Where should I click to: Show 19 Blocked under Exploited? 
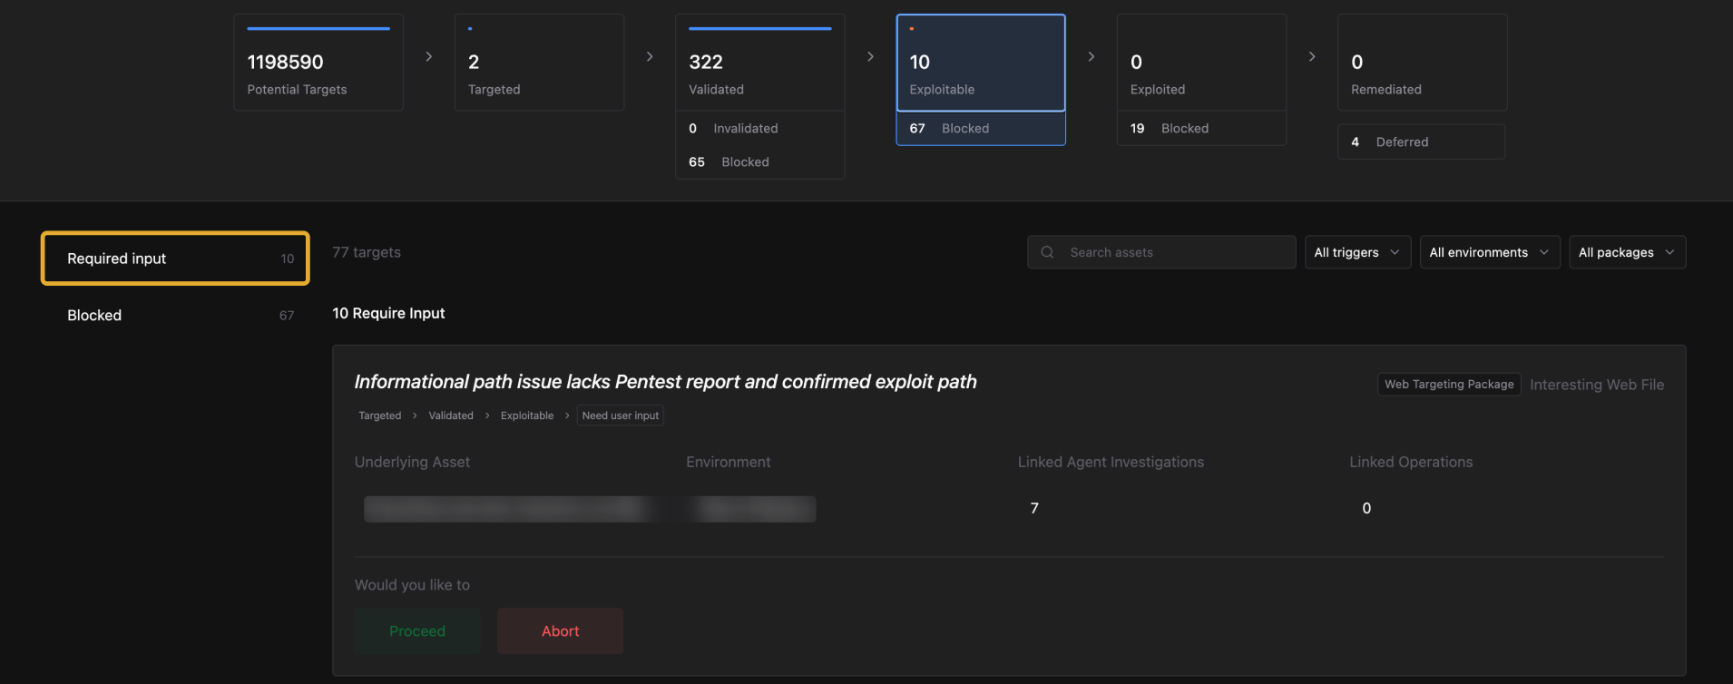[1201, 129]
